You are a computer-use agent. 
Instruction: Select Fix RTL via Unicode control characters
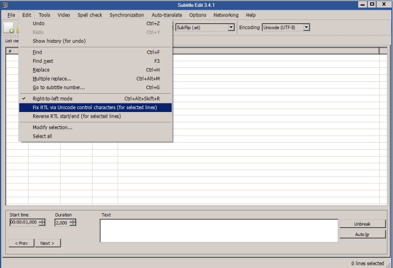coord(96,107)
